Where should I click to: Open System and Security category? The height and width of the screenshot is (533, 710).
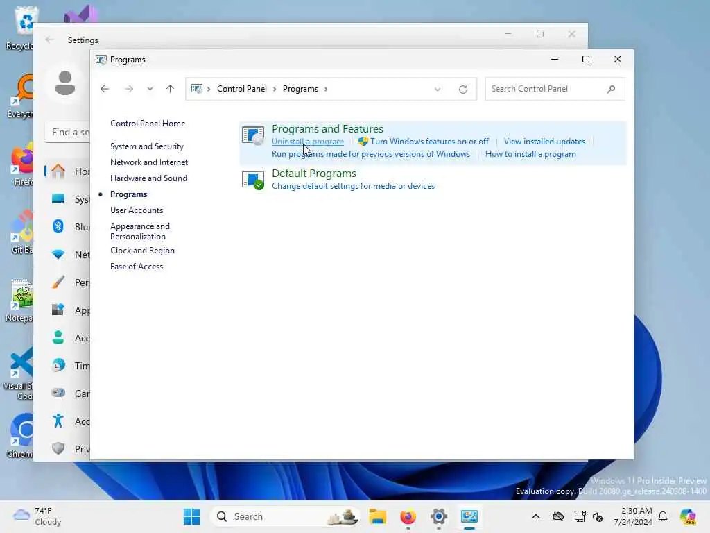[x=147, y=146]
